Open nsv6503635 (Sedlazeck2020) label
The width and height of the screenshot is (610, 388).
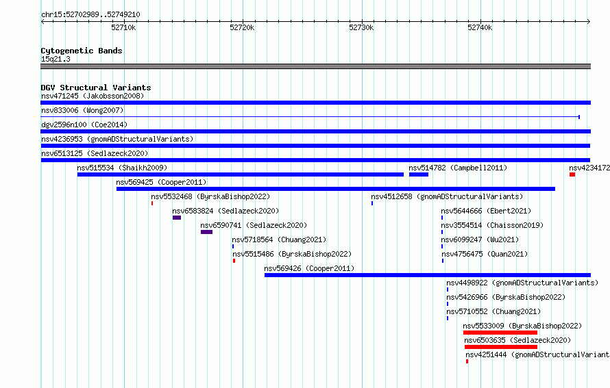point(517,340)
